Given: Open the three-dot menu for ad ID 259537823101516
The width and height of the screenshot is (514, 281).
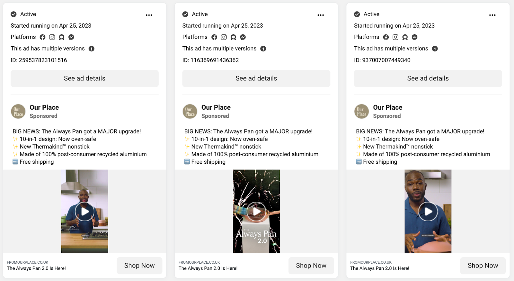Looking at the screenshot, I should click(149, 15).
